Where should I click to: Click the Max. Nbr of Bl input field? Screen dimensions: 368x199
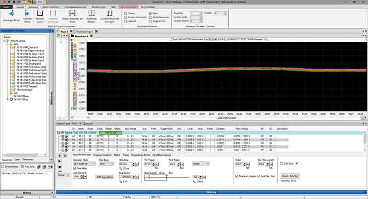point(77,177)
